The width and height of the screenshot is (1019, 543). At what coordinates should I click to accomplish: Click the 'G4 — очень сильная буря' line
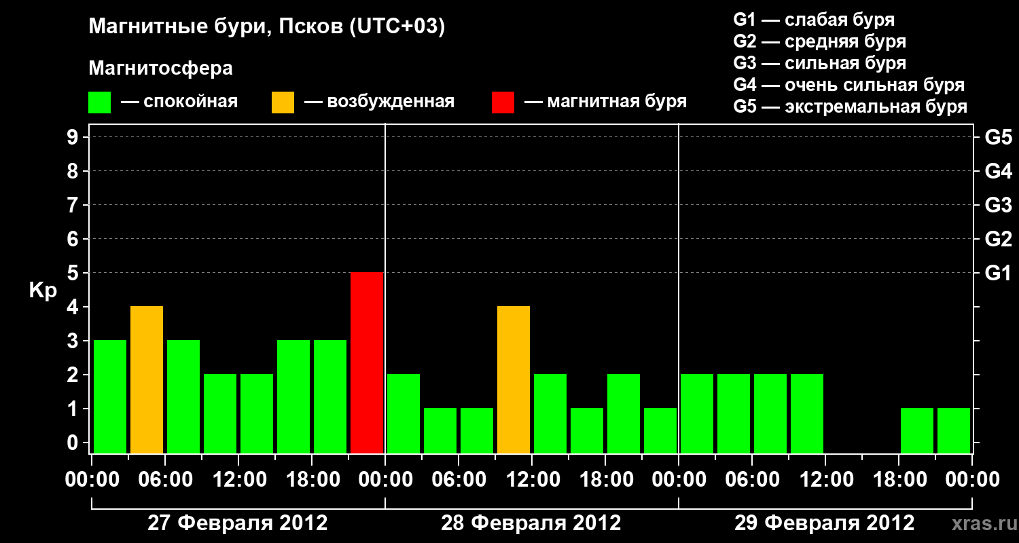tap(849, 85)
